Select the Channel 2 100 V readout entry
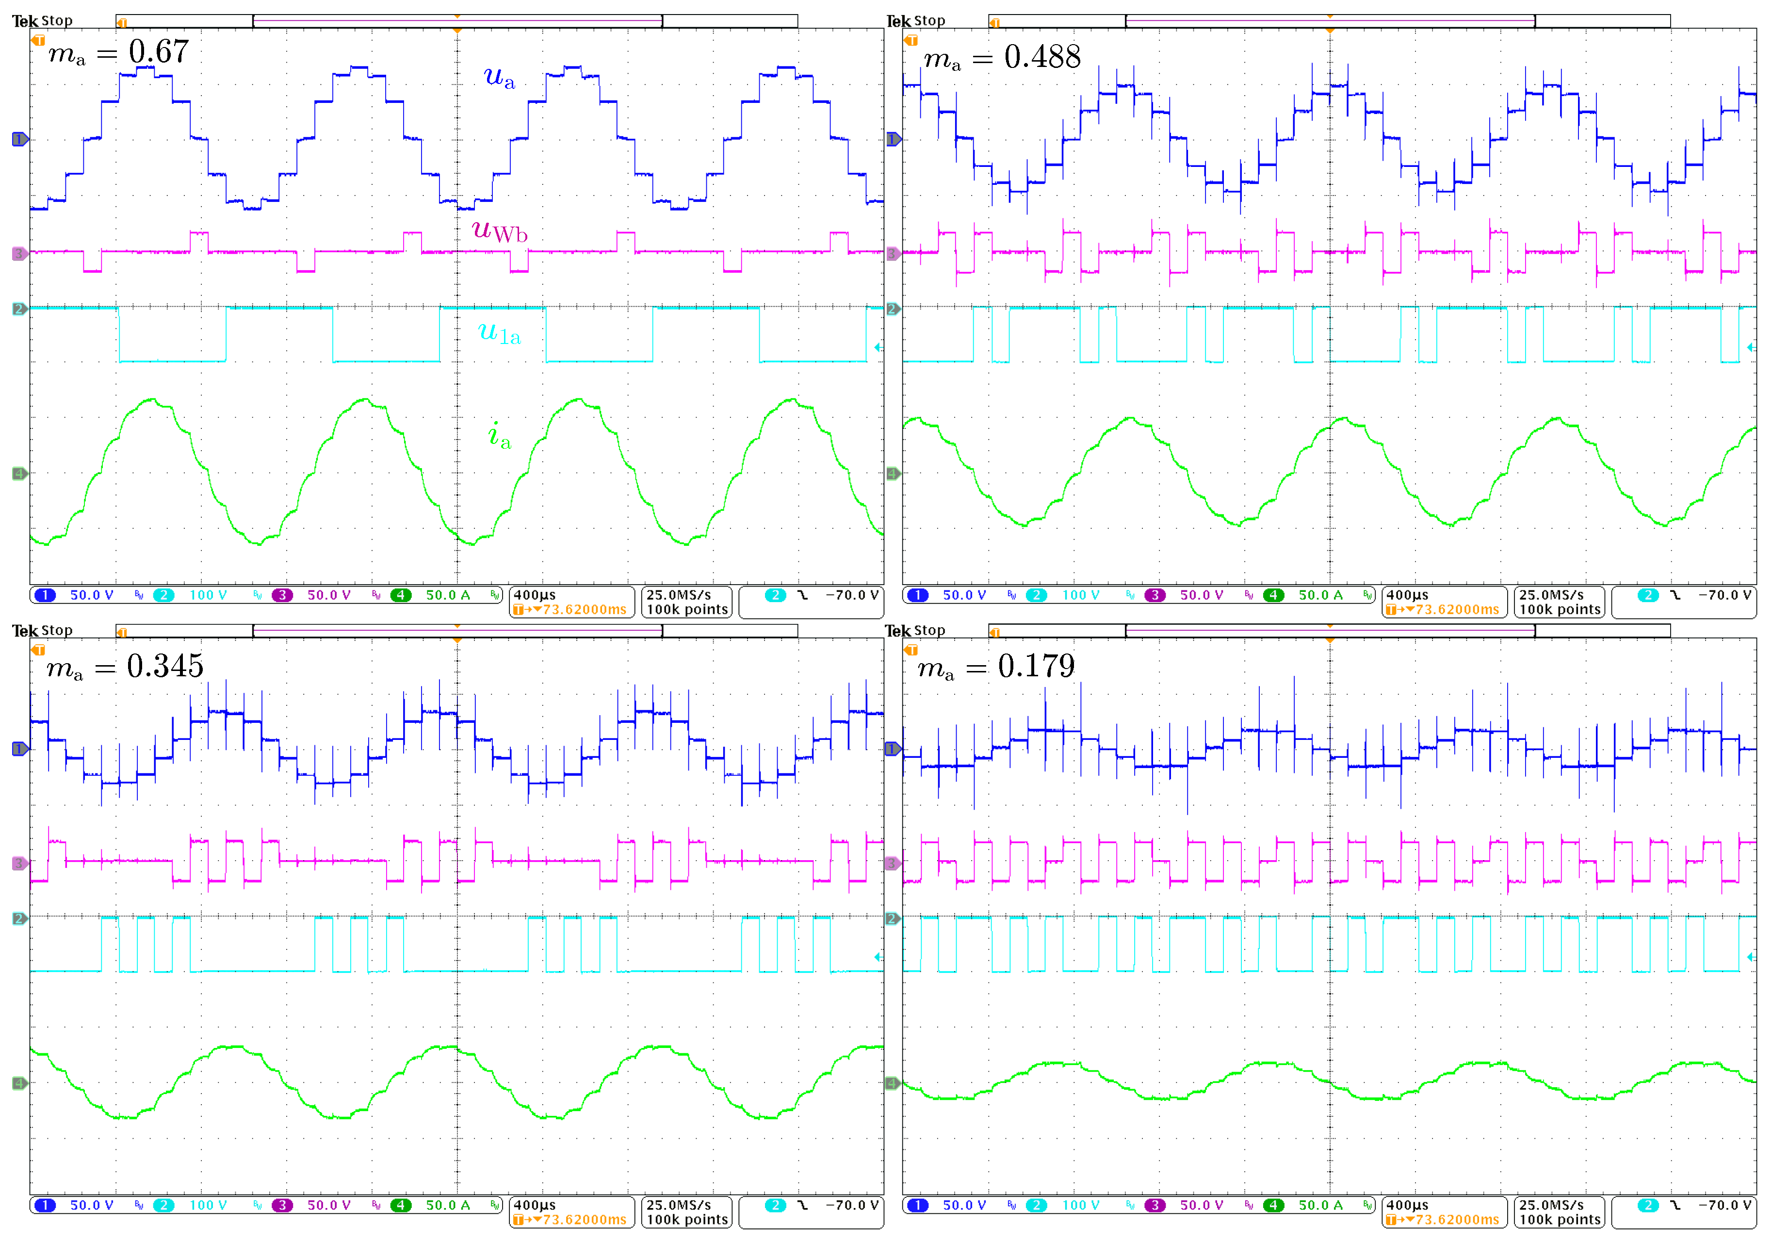Image resolution: width=1773 pixels, height=1242 pixels. [209, 595]
